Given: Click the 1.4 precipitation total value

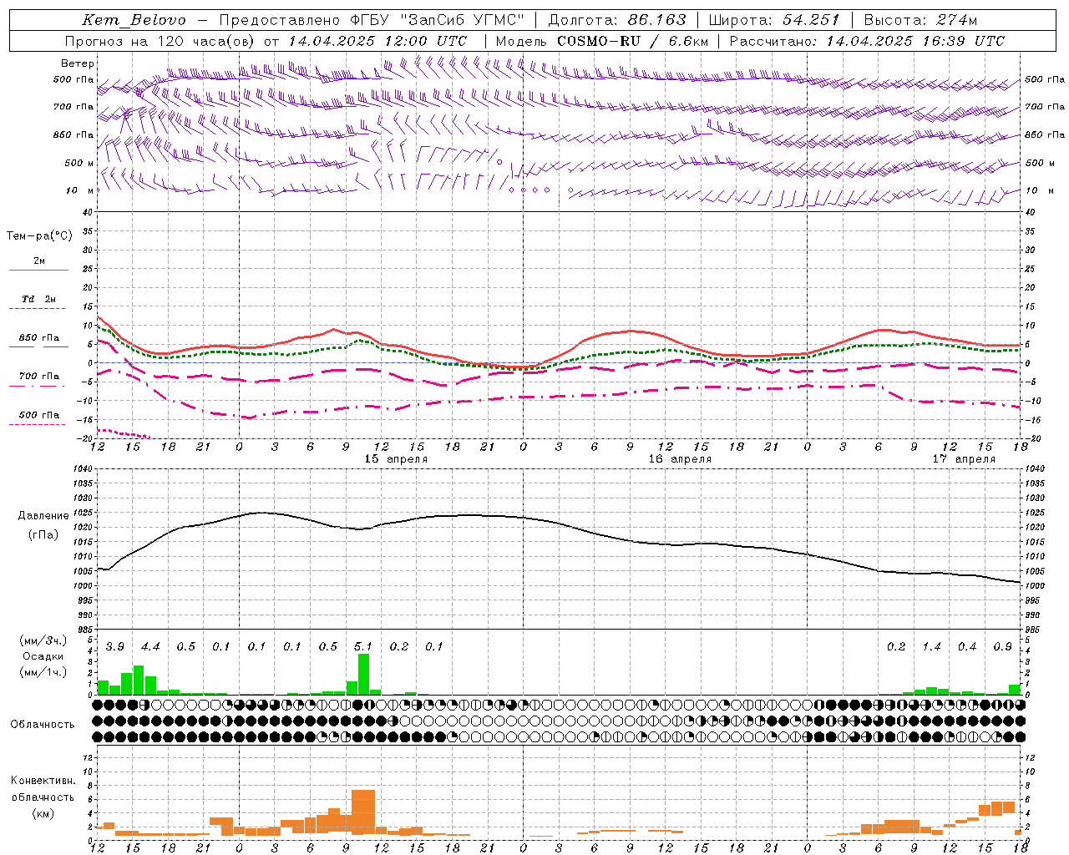Looking at the screenshot, I should click(x=931, y=647).
